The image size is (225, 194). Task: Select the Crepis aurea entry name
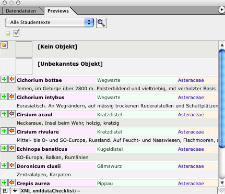[x=33, y=184]
